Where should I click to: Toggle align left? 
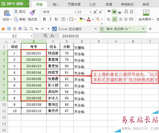(109, 19)
